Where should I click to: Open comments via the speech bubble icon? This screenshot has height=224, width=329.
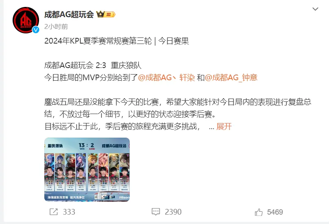156,212
